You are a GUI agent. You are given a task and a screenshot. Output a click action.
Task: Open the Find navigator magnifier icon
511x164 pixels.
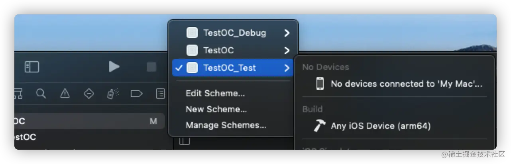pos(41,94)
